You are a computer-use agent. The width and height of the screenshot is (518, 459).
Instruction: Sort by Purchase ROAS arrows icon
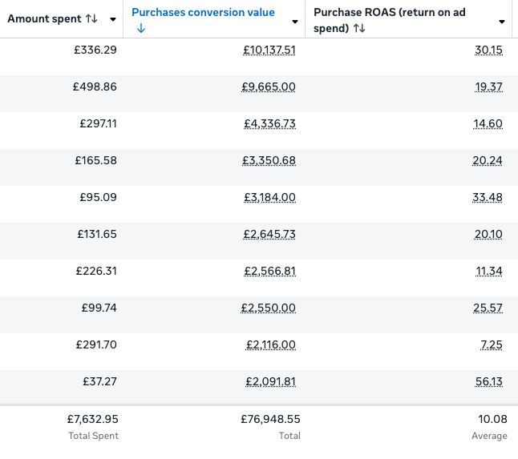point(359,28)
